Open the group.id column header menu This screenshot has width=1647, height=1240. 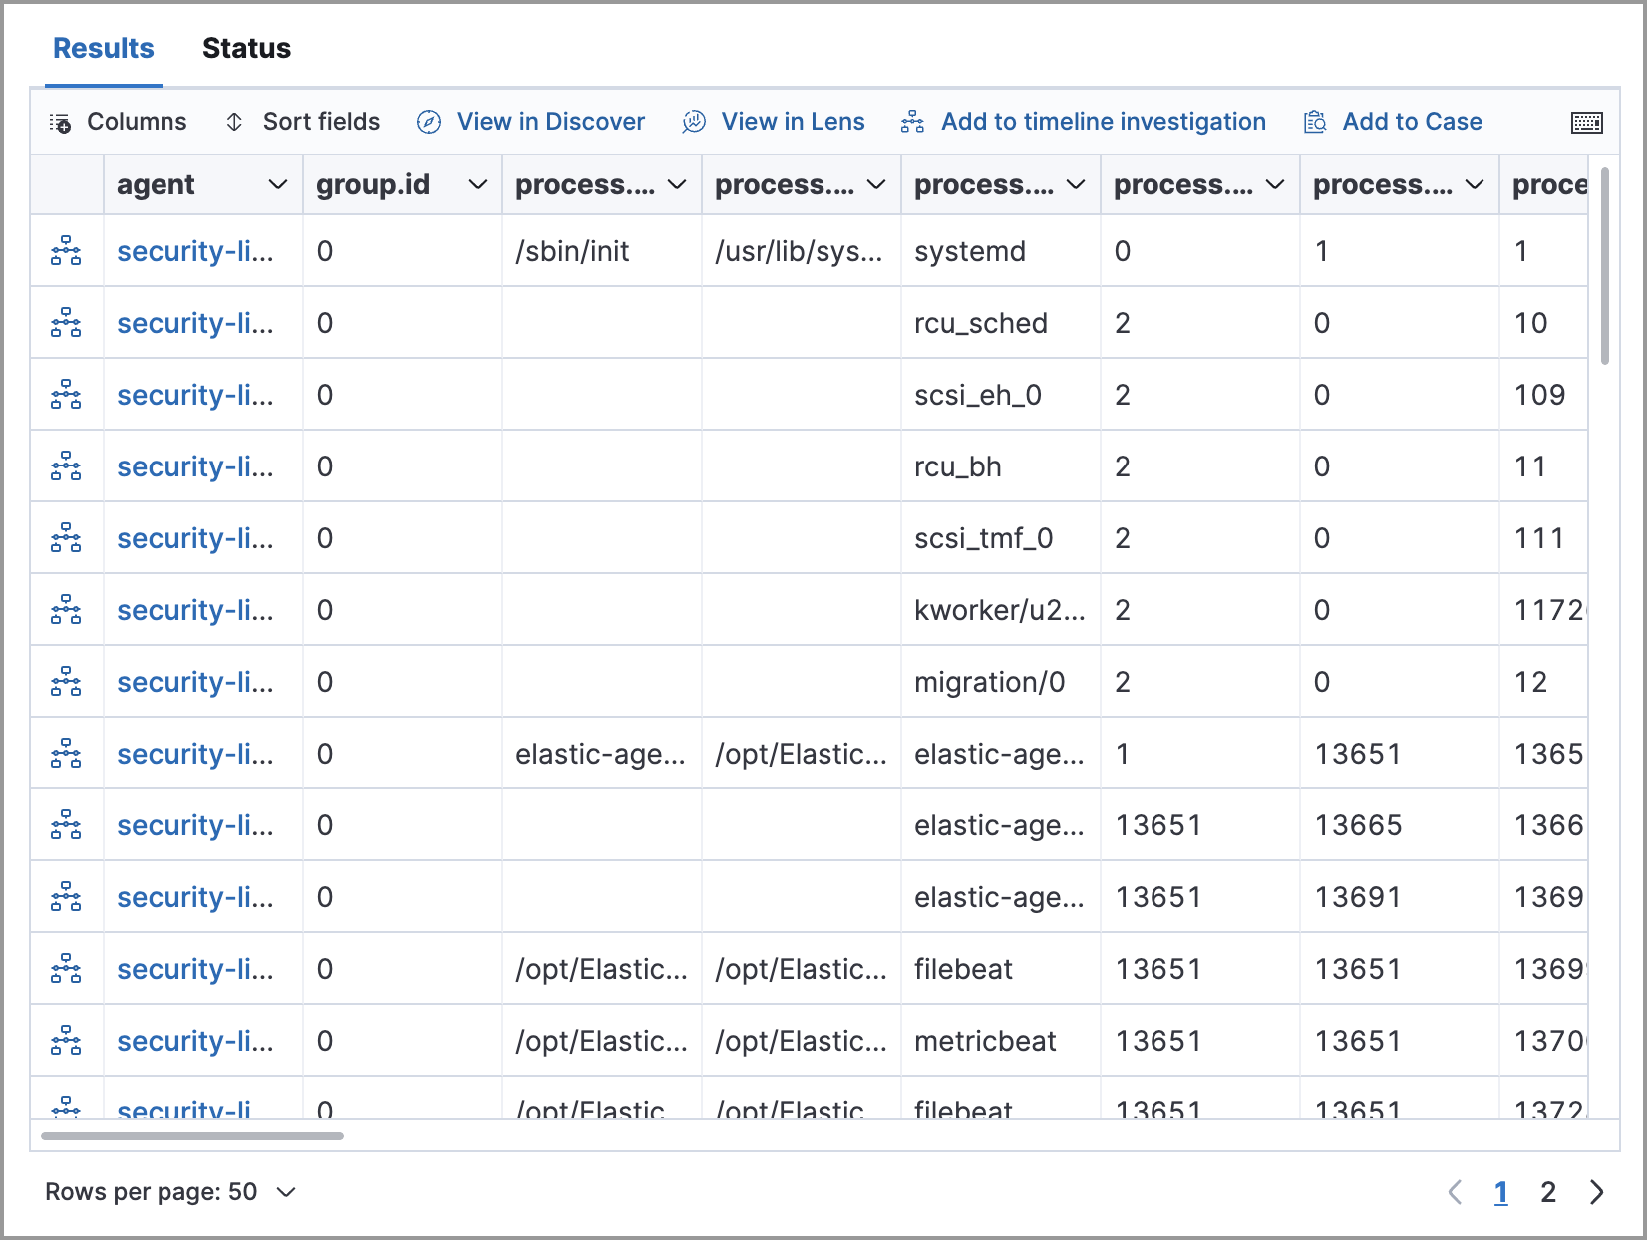tap(478, 184)
